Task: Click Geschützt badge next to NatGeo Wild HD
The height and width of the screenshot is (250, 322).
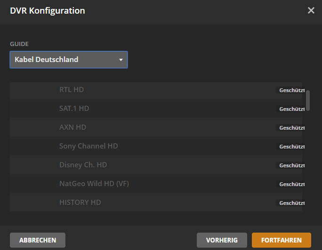Action: 291,184
